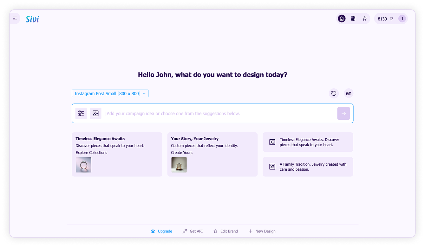
Task: Click the Upgrade link
Action: tap(165, 231)
